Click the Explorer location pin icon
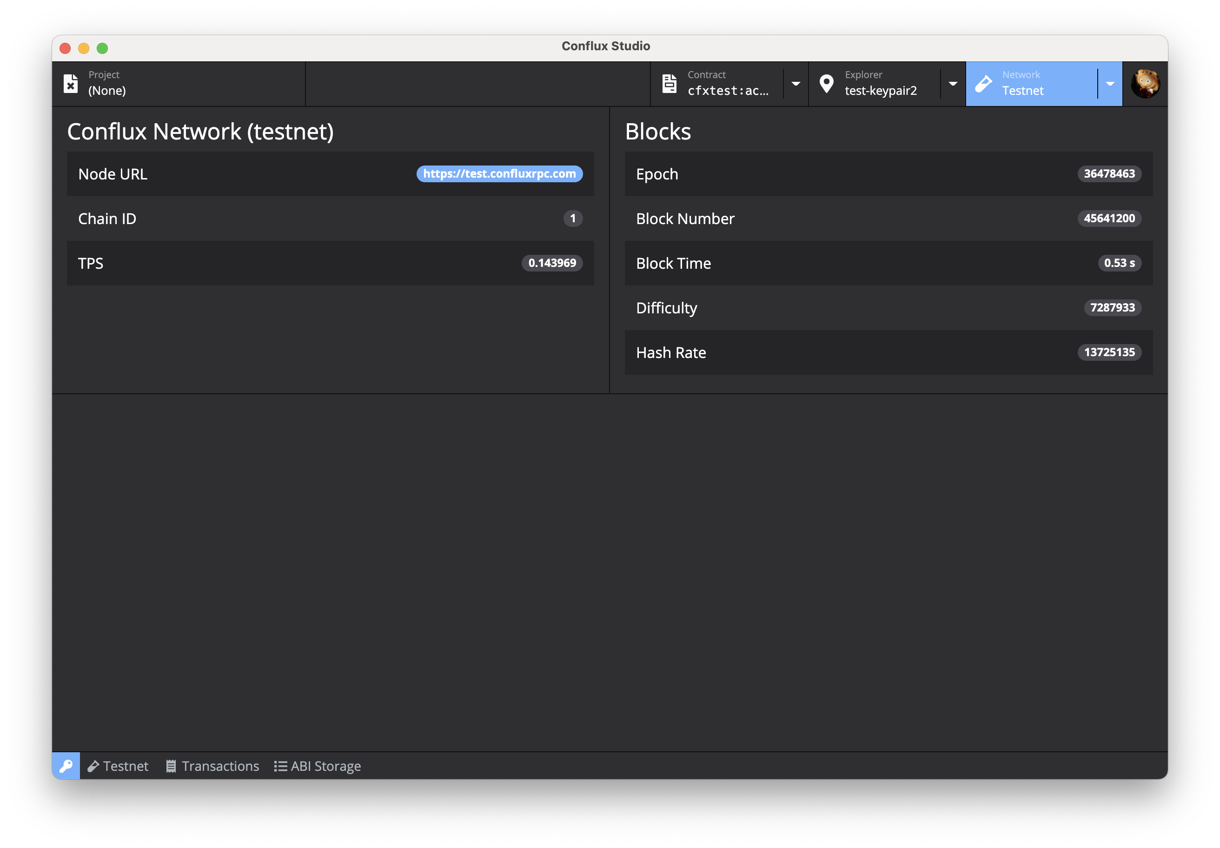The image size is (1220, 848). (x=826, y=83)
